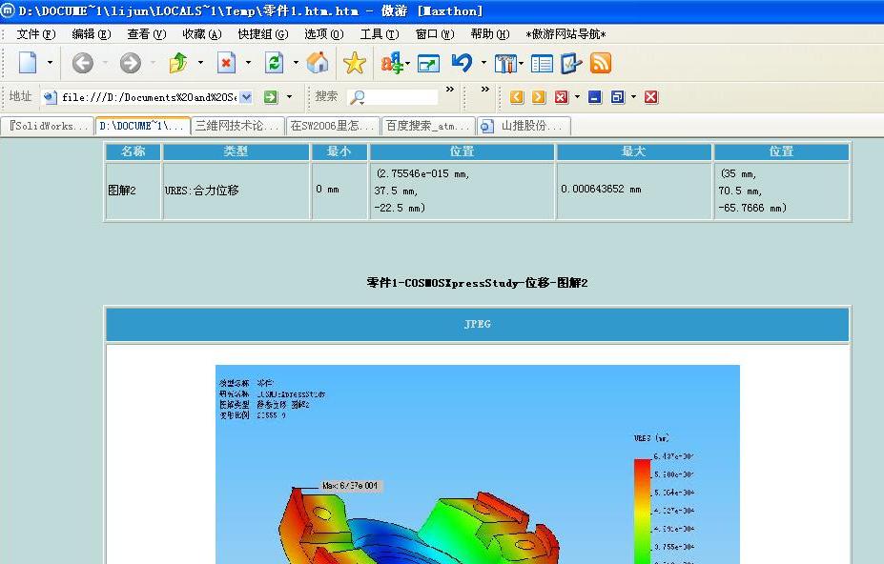Switch to the 山推股份 tab

(x=524, y=126)
